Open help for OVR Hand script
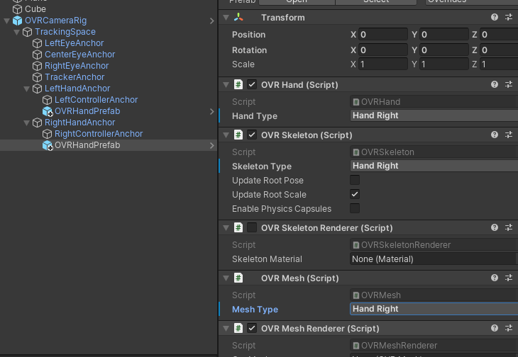The image size is (518, 357). pyautogui.click(x=494, y=84)
